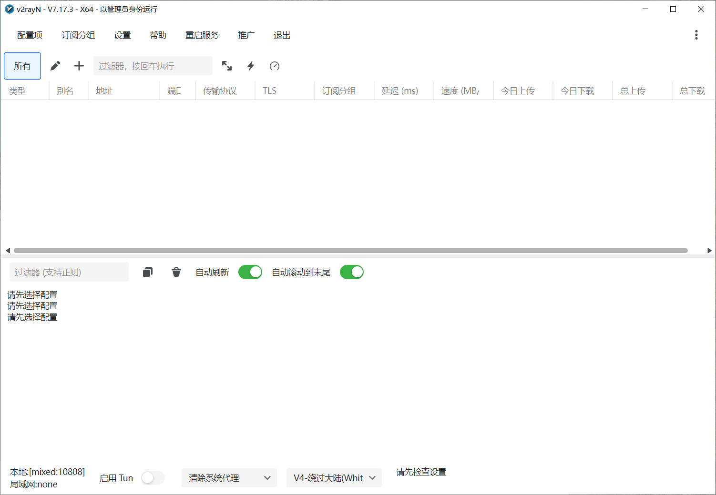716x495 pixels.
Task: Click the 本地:[mixed:10808] status text
Action: pyautogui.click(x=48, y=472)
